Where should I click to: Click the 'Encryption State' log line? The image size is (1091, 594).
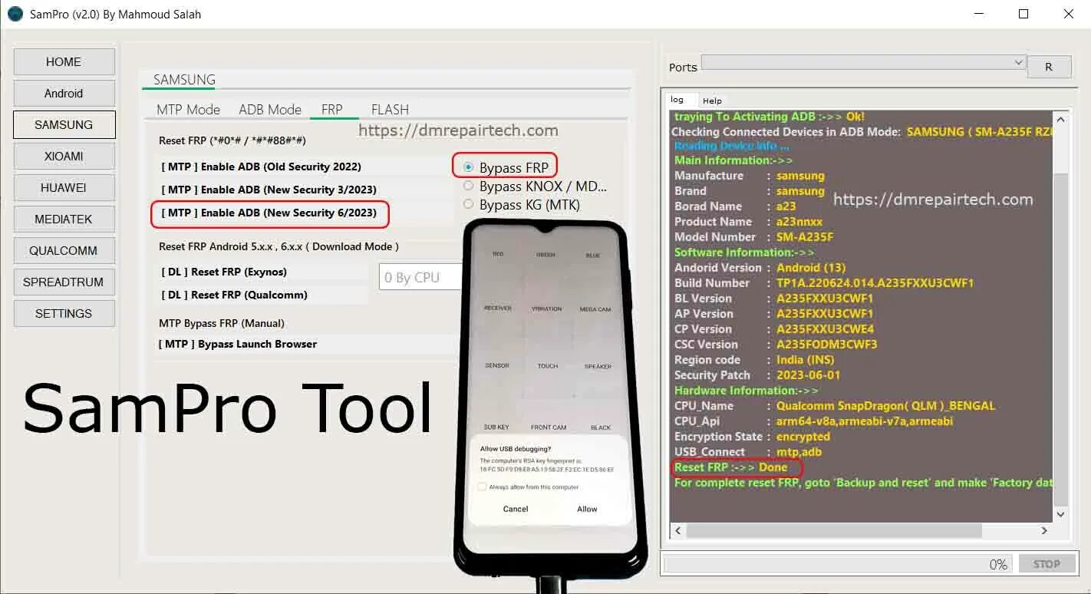752,437
